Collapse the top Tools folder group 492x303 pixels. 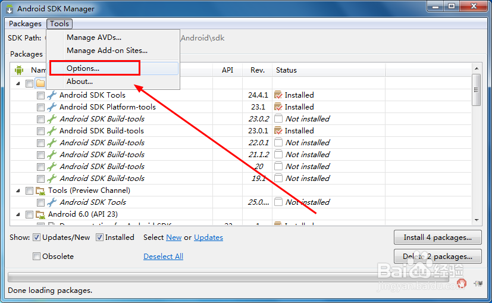click(18, 83)
